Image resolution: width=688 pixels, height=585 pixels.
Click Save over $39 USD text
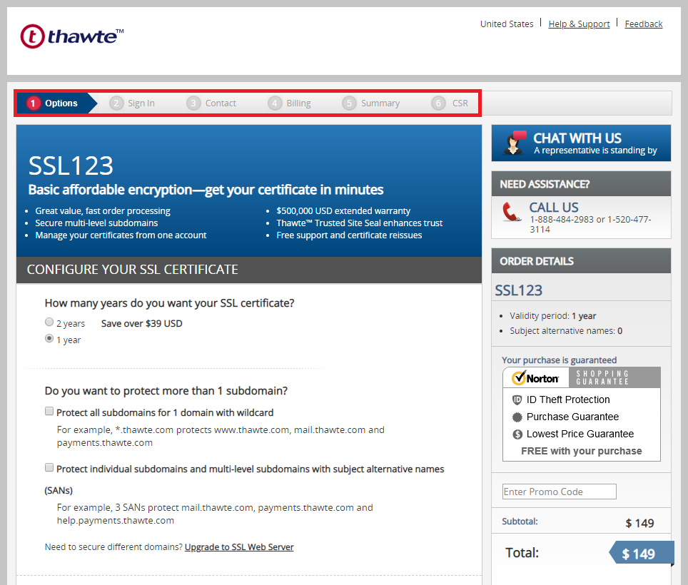(142, 324)
